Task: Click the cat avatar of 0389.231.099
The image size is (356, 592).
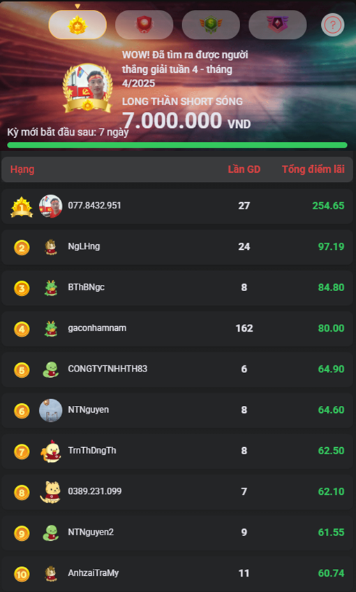Action: coord(50,491)
